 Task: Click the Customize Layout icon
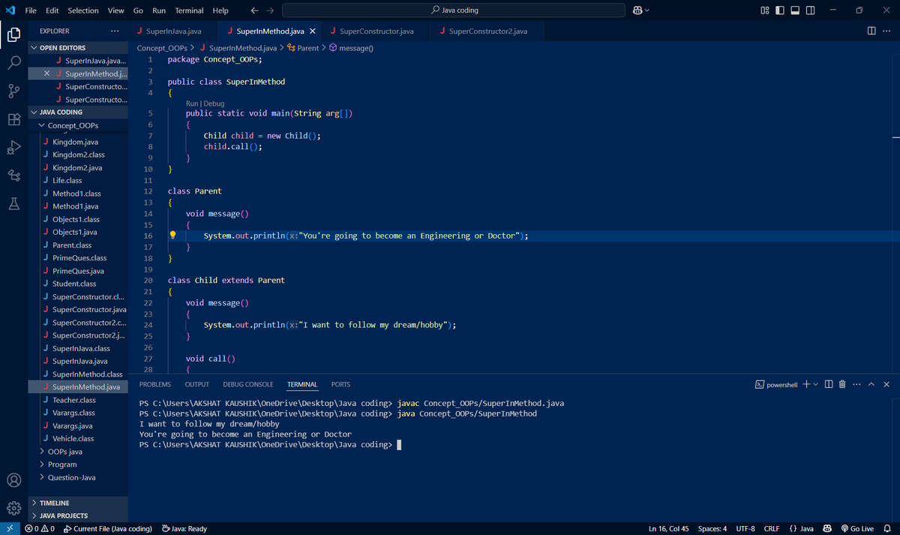click(764, 11)
